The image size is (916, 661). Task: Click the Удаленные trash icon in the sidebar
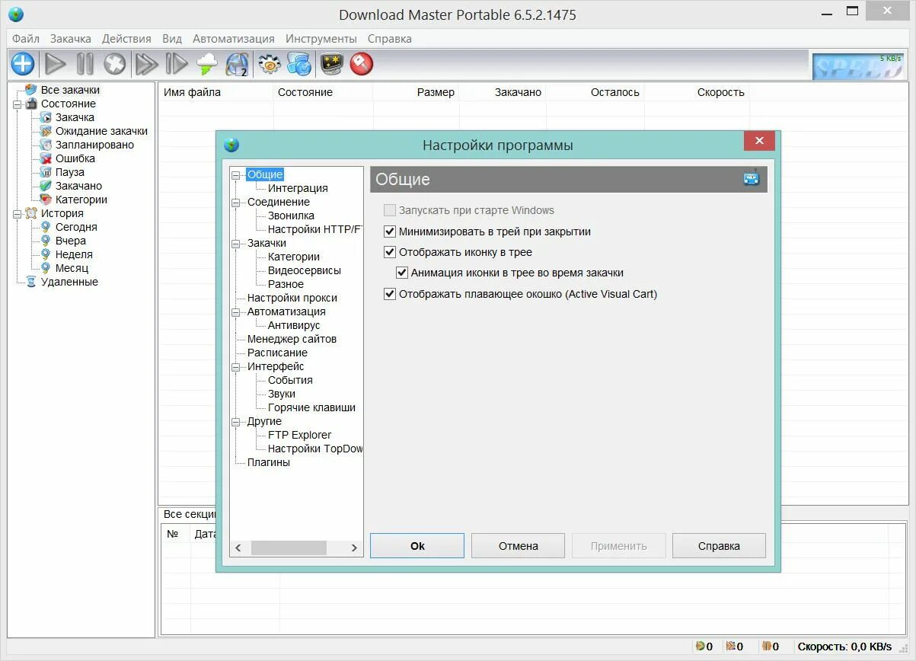[x=30, y=282]
